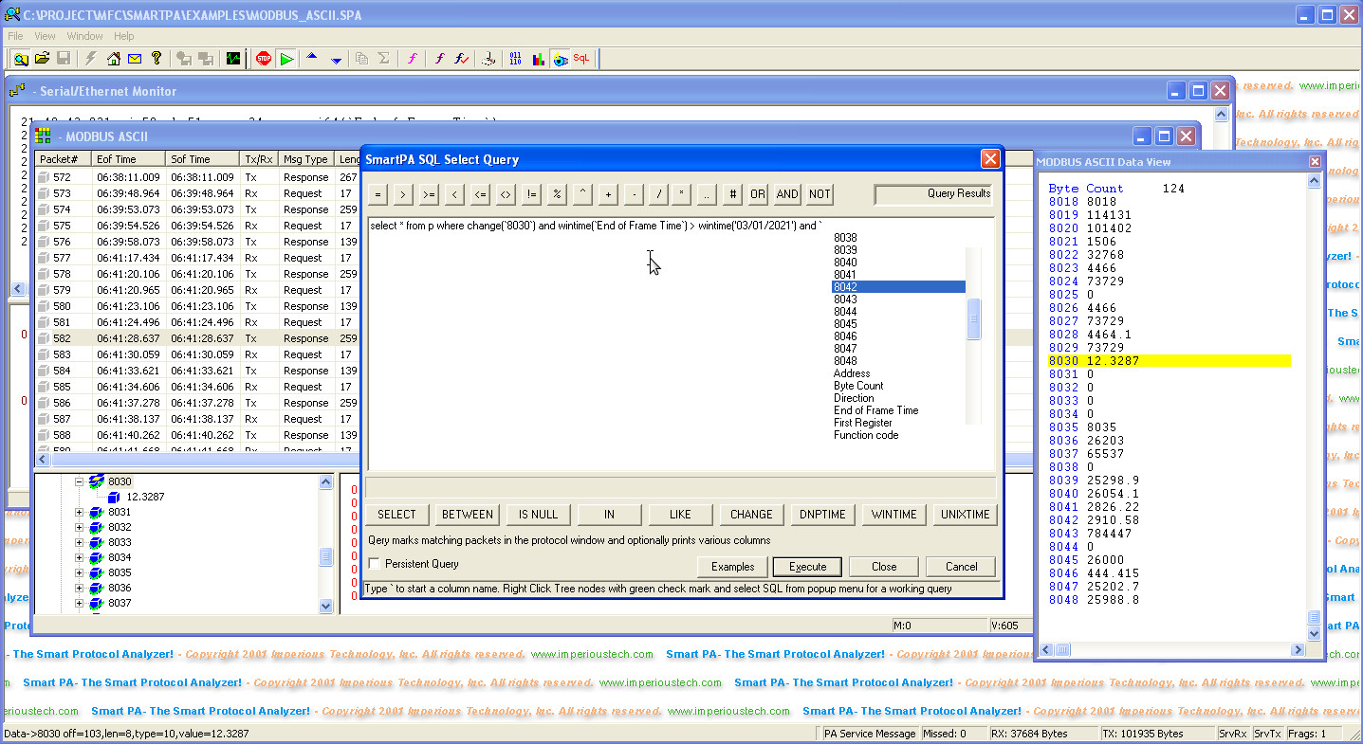Viewport: 1363px width, 744px height.
Task: Expand the 8031 tree node
Action: tap(80, 512)
